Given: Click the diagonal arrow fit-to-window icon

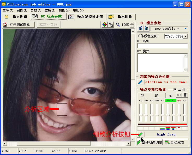Looking at the screenshot, I should [111, 24].
